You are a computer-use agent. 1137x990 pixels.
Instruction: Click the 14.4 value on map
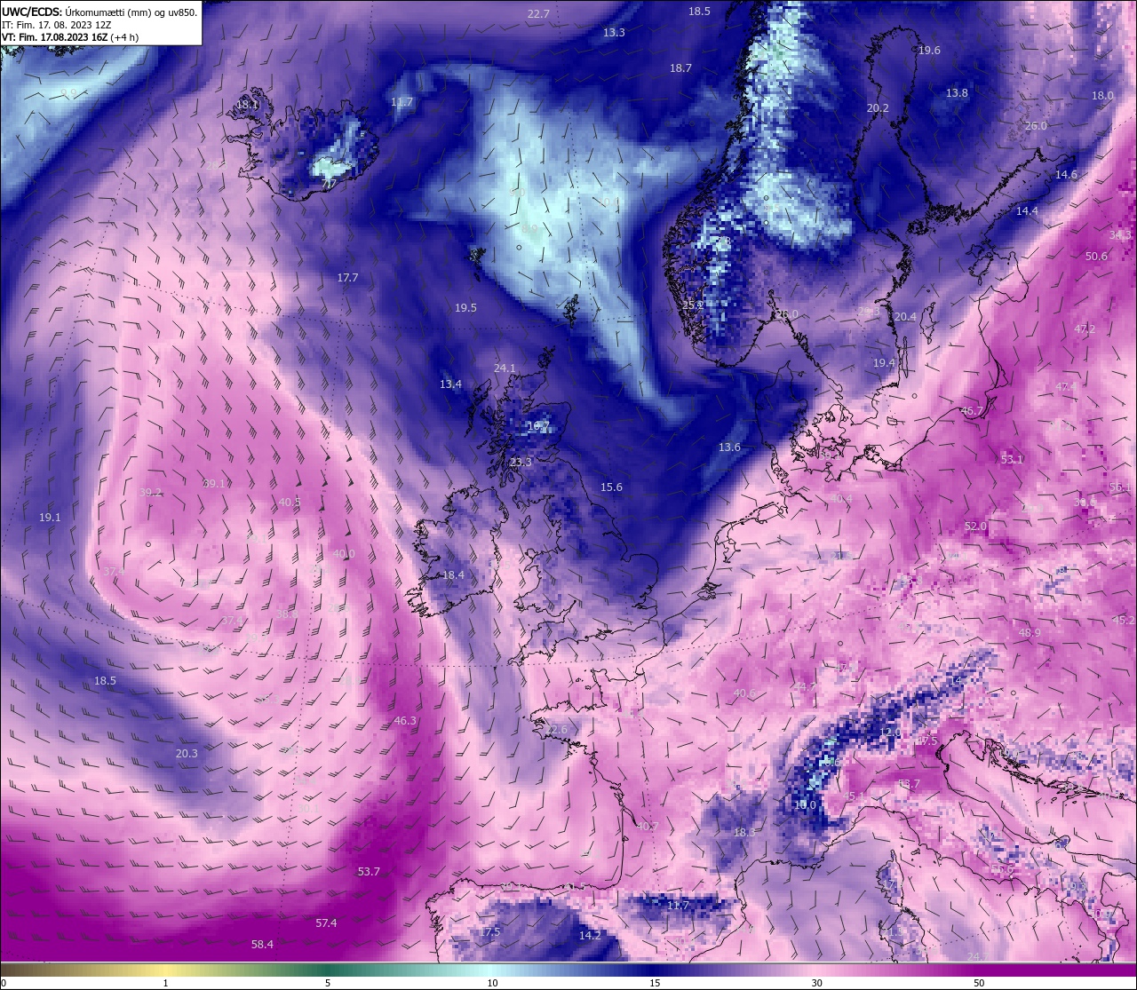tap(1027, 211)
